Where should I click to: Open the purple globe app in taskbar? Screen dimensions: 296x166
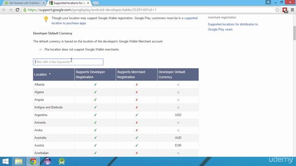click(x=47, y=161)
